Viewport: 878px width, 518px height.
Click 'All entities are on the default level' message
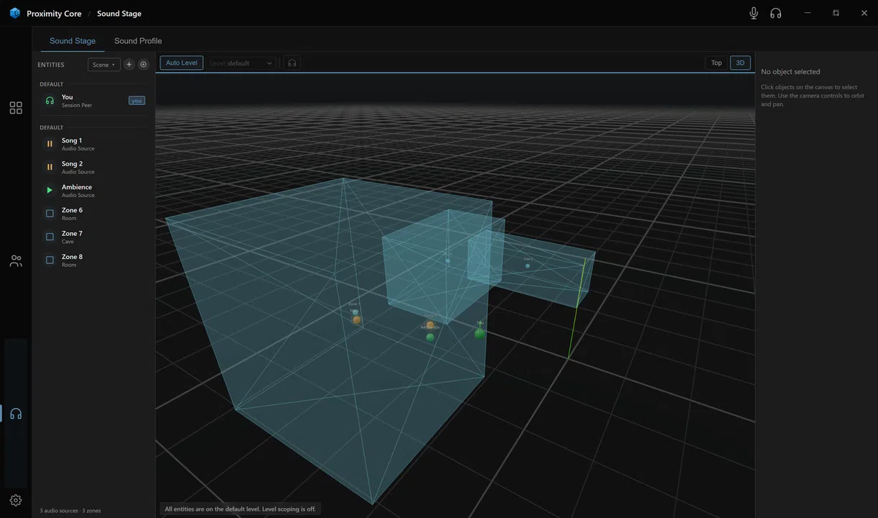tap(240, 509)
